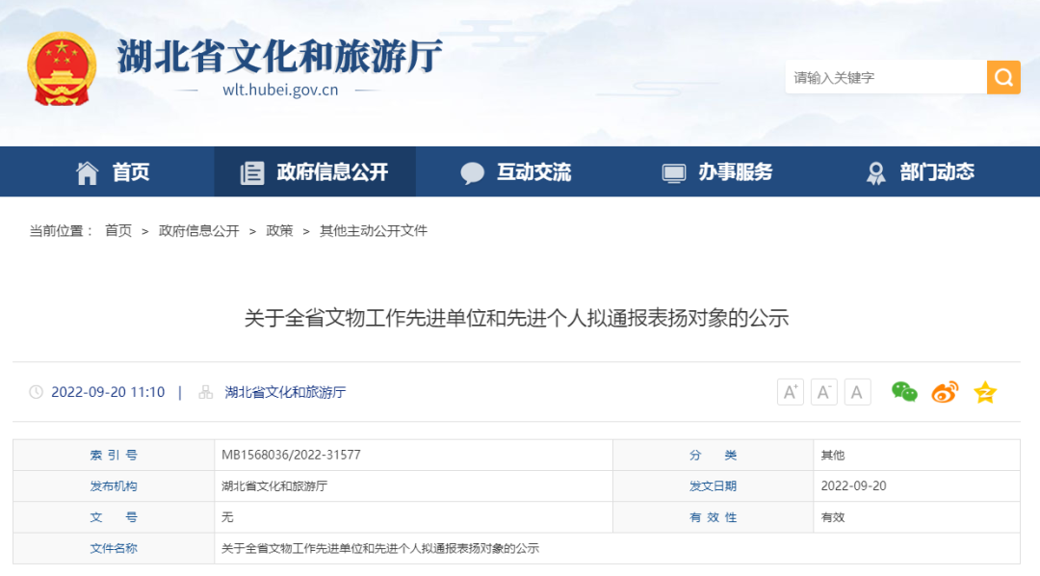Focus the keyword search input field
The width and height of the screenshot is (1040, 576).
pyautogui.click(x=886, y=77)
